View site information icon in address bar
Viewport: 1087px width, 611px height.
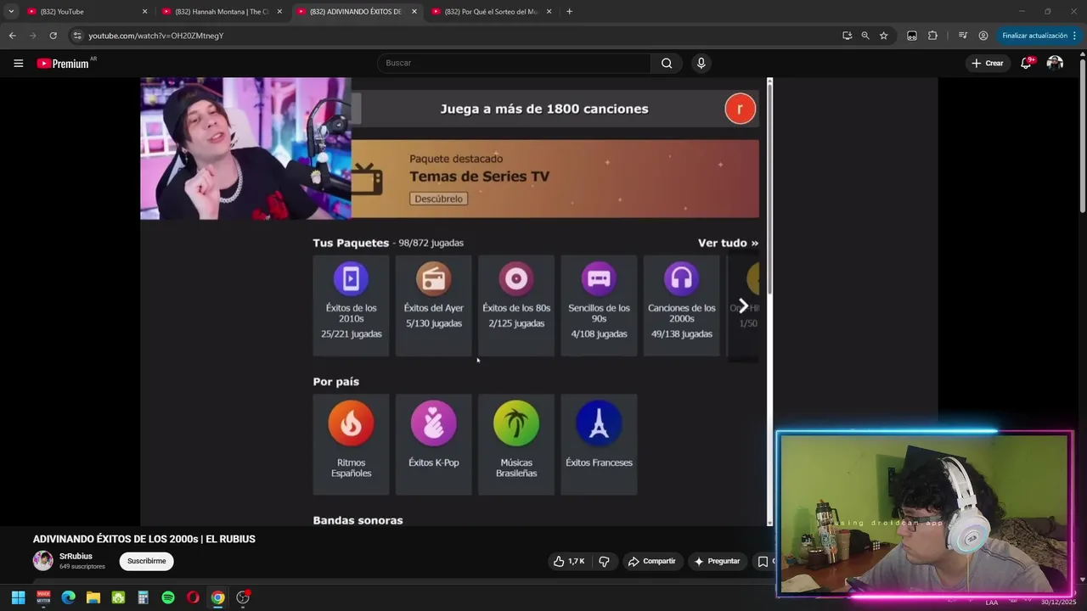pyautogui.click(x=77, y=36)
